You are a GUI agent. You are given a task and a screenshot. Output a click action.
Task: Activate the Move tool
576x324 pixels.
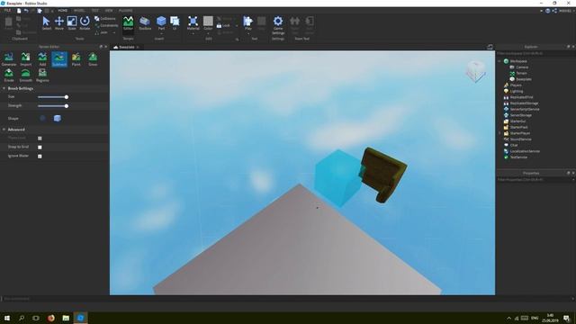[59, 23]
